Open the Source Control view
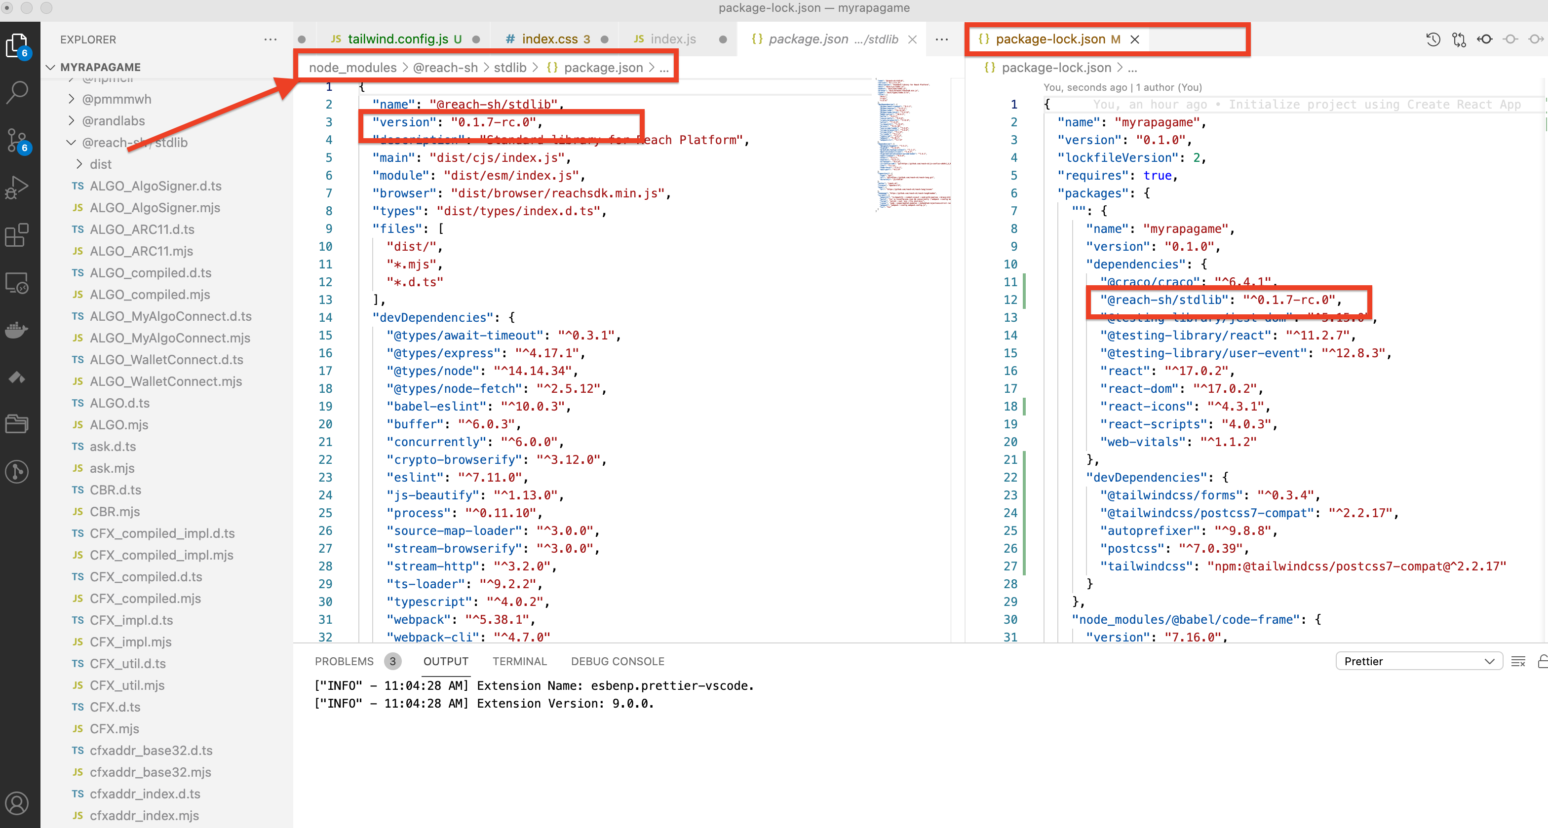Viewport: 1548px width, 828px height. coord(17,140)
